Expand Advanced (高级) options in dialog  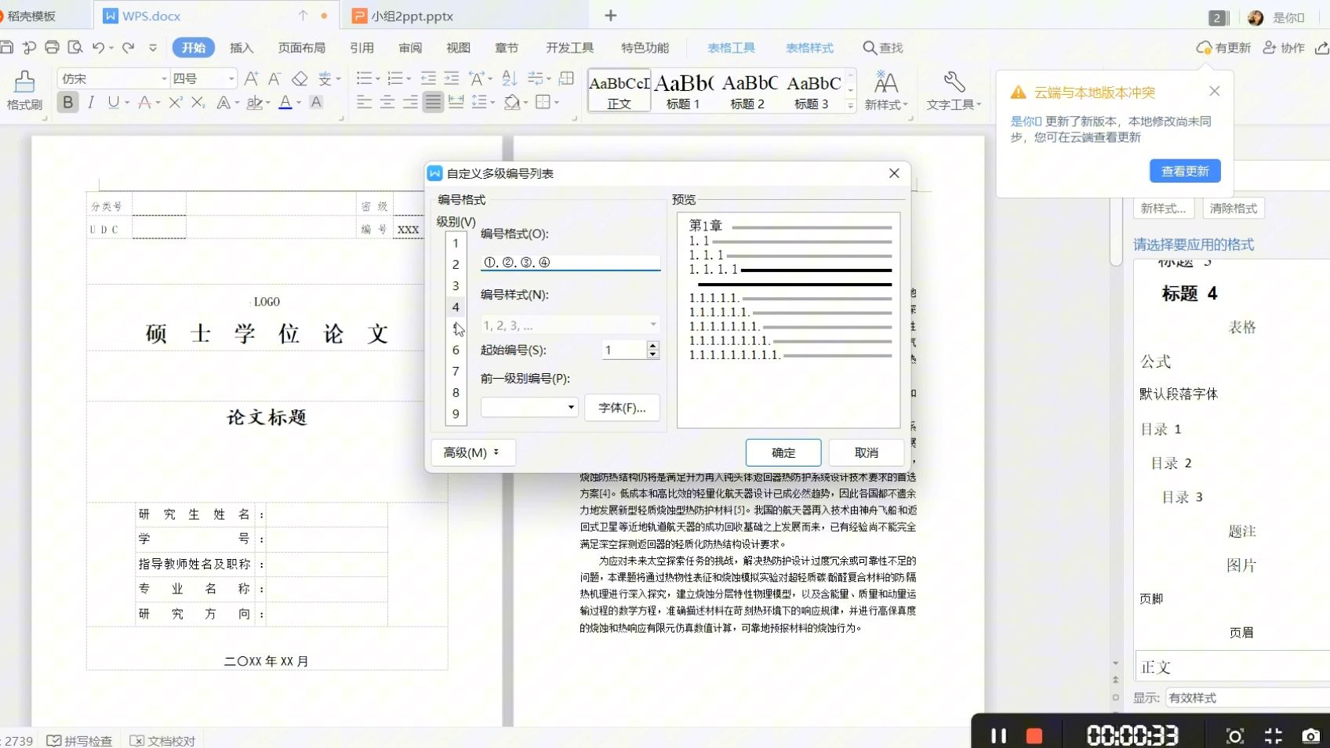(x=473, y=452)
